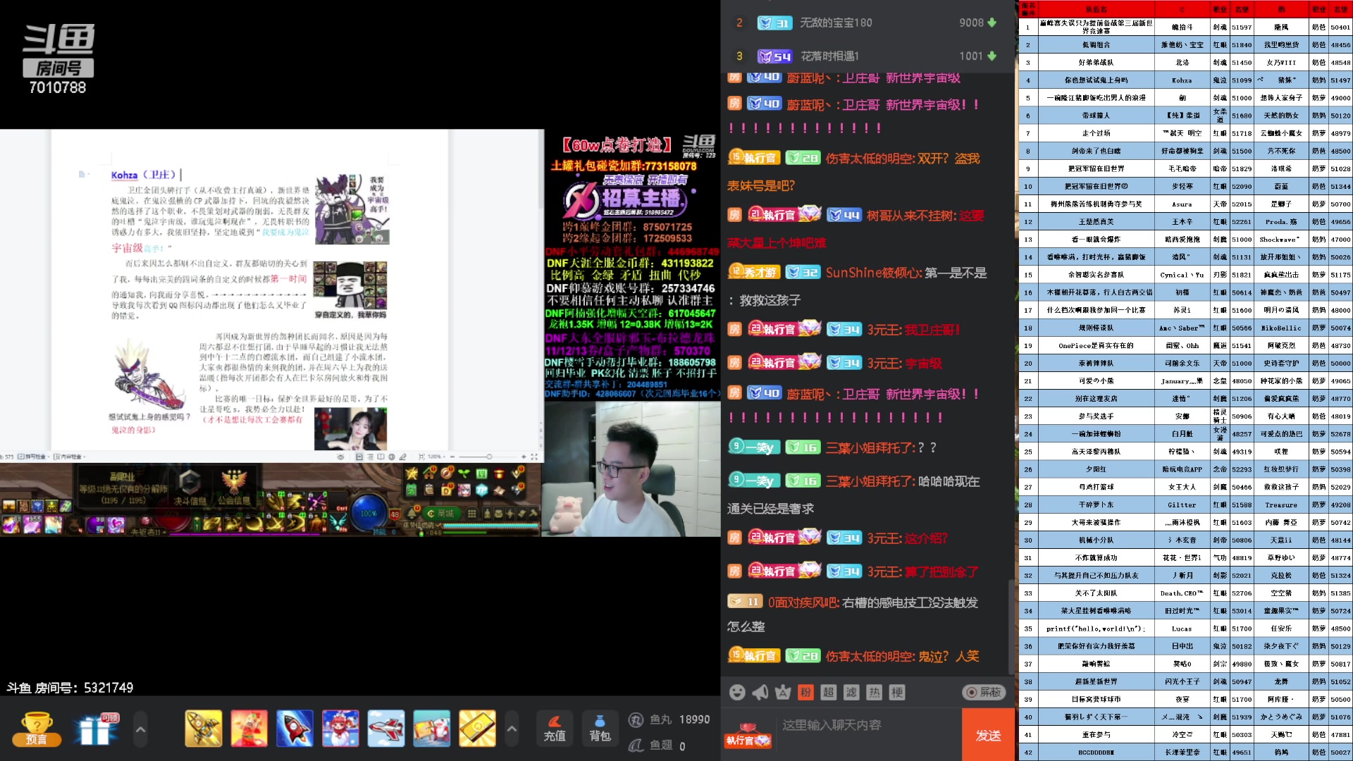Click the 鱼丸 currency icon
1353x761 pixels.
click(x=636, y=719)
